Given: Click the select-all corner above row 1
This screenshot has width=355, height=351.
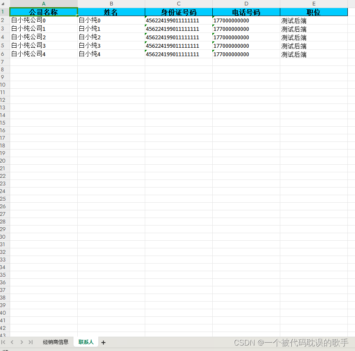Looking at the screenshot, I should pos(4,4).
